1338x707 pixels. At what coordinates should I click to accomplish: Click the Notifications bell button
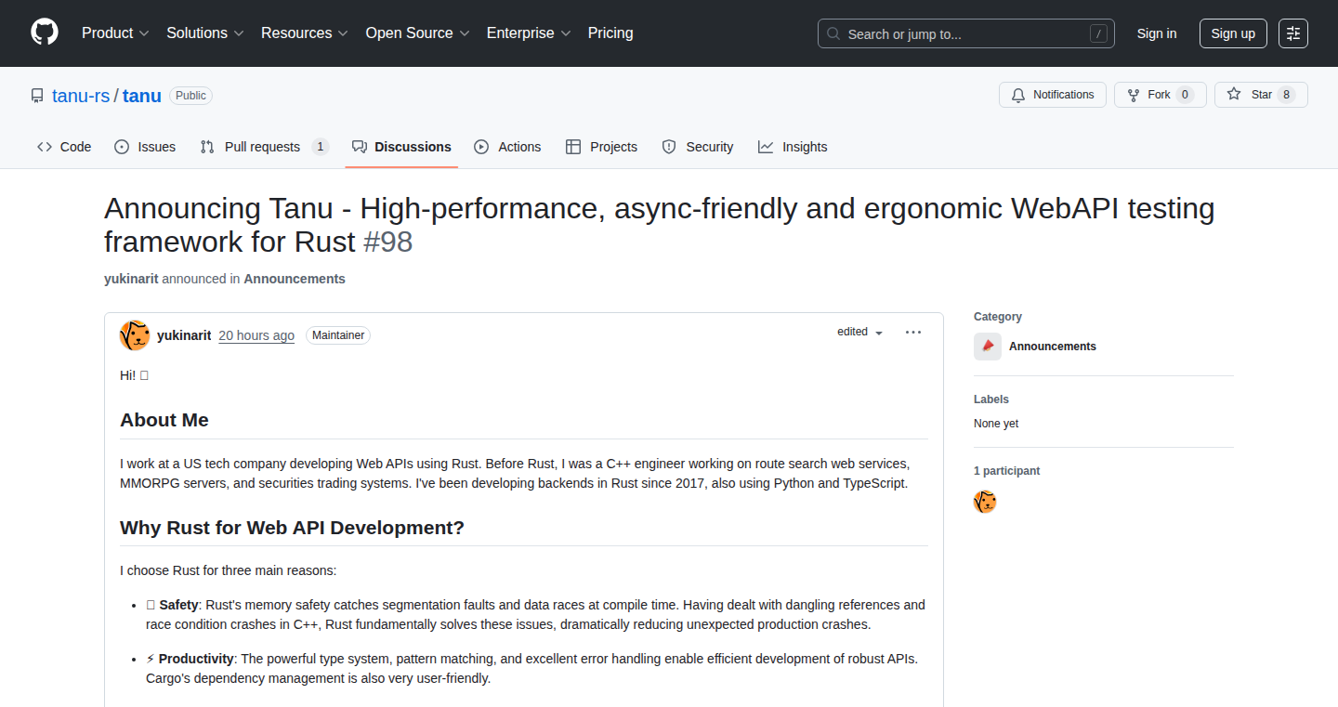[x=1053, y=95]
